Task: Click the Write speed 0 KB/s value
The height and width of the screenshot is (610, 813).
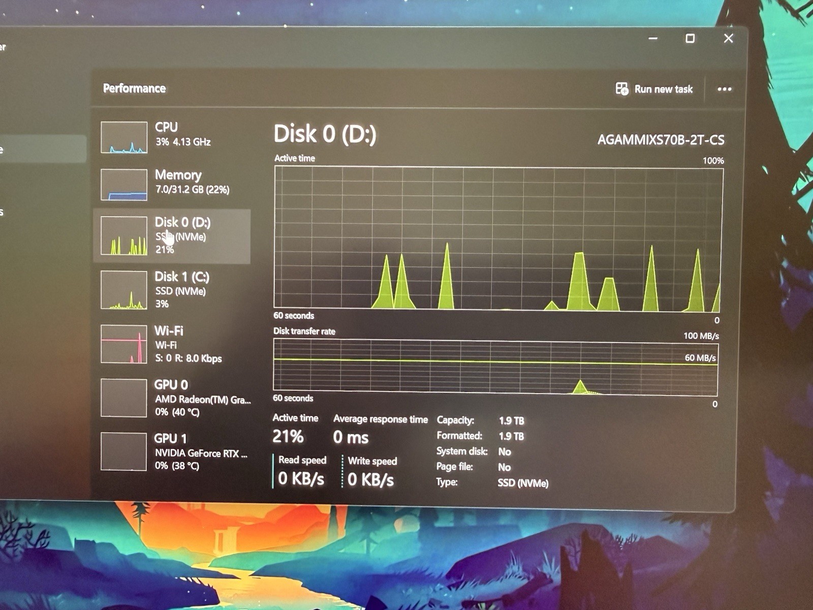Action: [x=371, y=479]
